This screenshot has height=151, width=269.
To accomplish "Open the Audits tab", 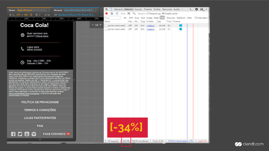I will pos(177,9).
